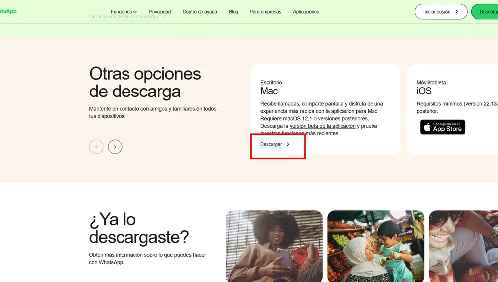Open the Privacidad menu item
This screenshot has height=282, width=498.
click(x=160, y=12)
